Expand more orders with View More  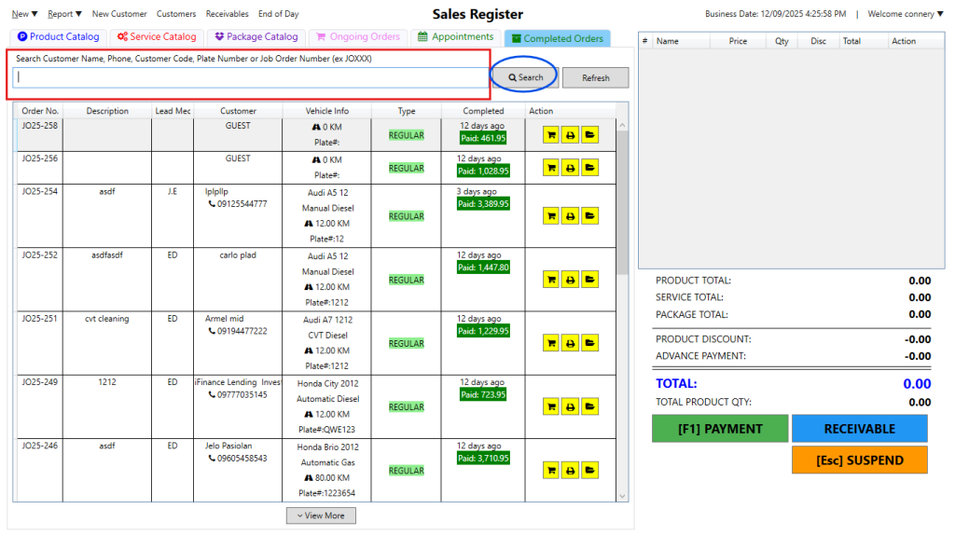(321, 515)
